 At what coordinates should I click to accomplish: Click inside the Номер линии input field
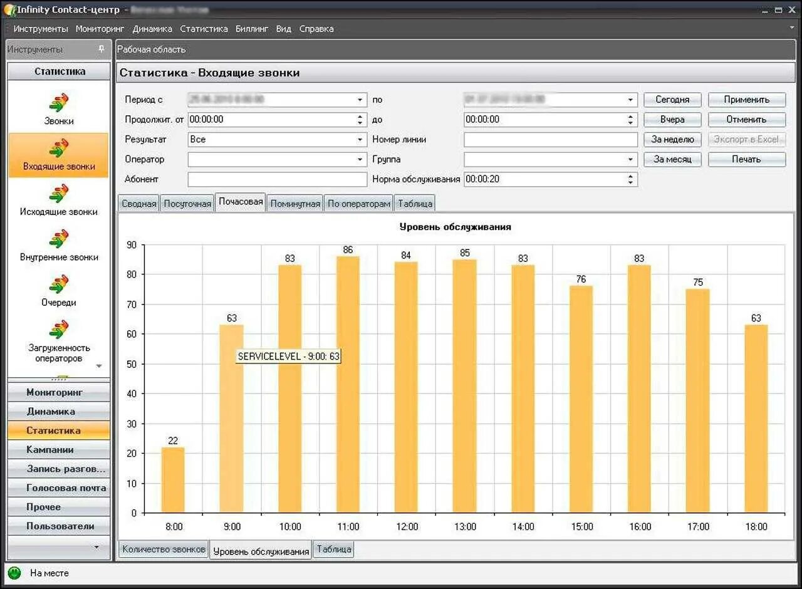coord(551,140)
